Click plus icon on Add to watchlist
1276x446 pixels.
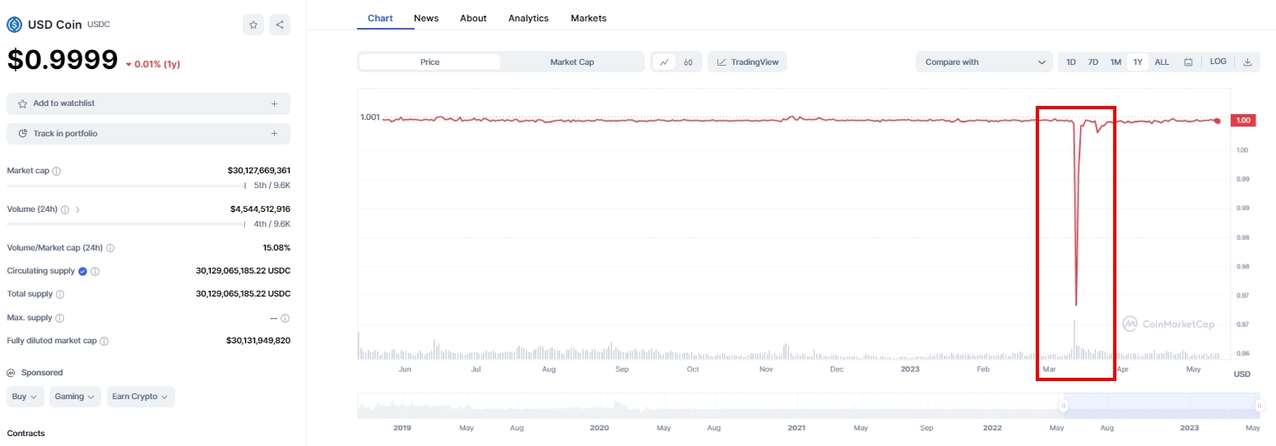click(274, 103)
